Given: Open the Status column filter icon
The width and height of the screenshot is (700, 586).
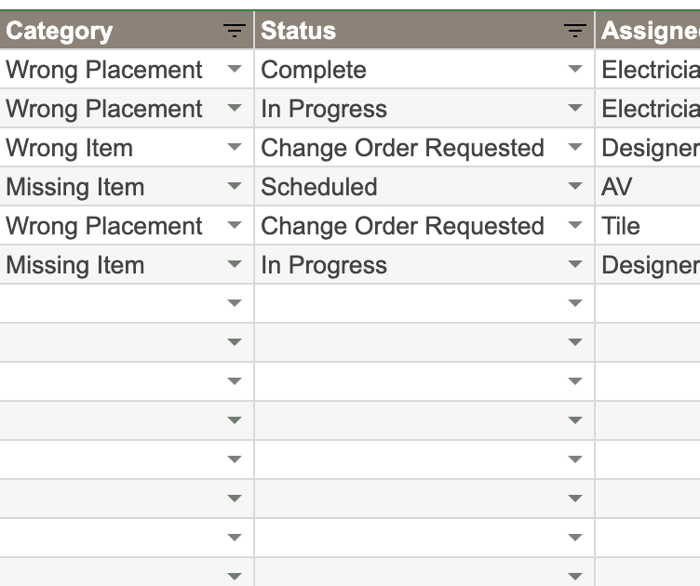Looking at the screenshot, I should coord(575,31).
